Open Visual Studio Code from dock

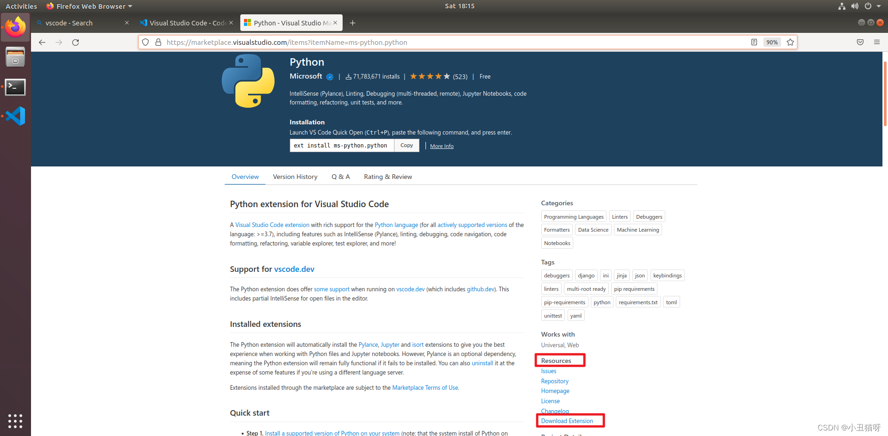click(x=15, y=116)
